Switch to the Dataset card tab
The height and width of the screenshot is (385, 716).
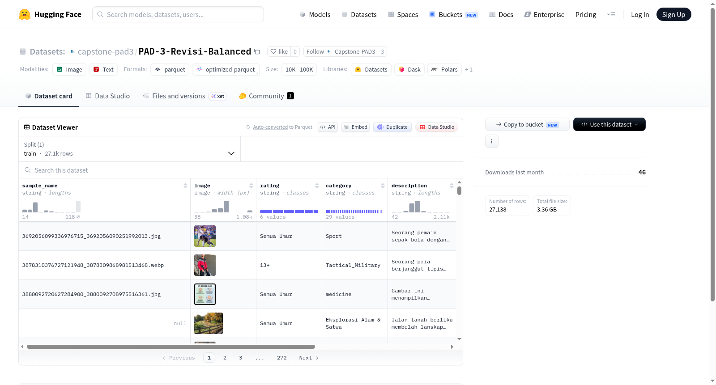[48, 96]
